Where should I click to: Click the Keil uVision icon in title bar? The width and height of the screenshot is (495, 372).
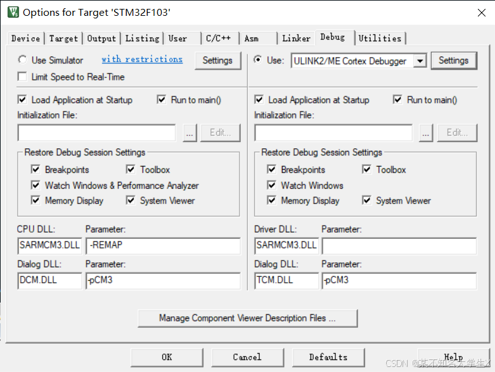click(x=13, y=12)
